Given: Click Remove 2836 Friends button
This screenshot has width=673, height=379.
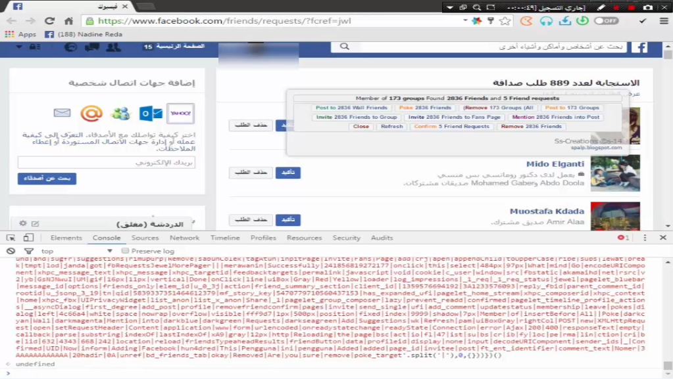Looking at the screenshot, I should coord(532,127).
